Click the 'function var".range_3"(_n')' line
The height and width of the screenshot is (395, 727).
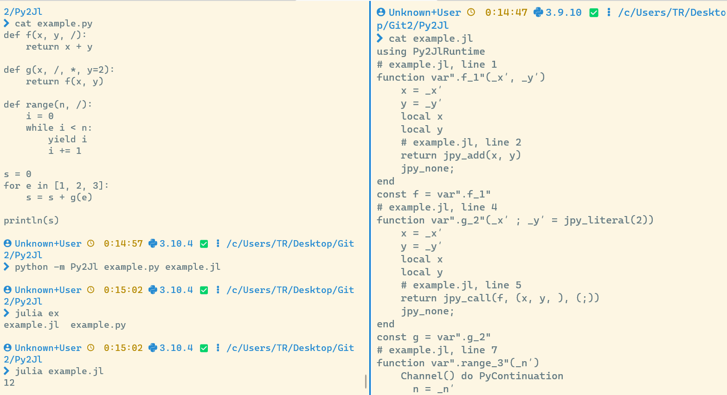coord(458,363)
